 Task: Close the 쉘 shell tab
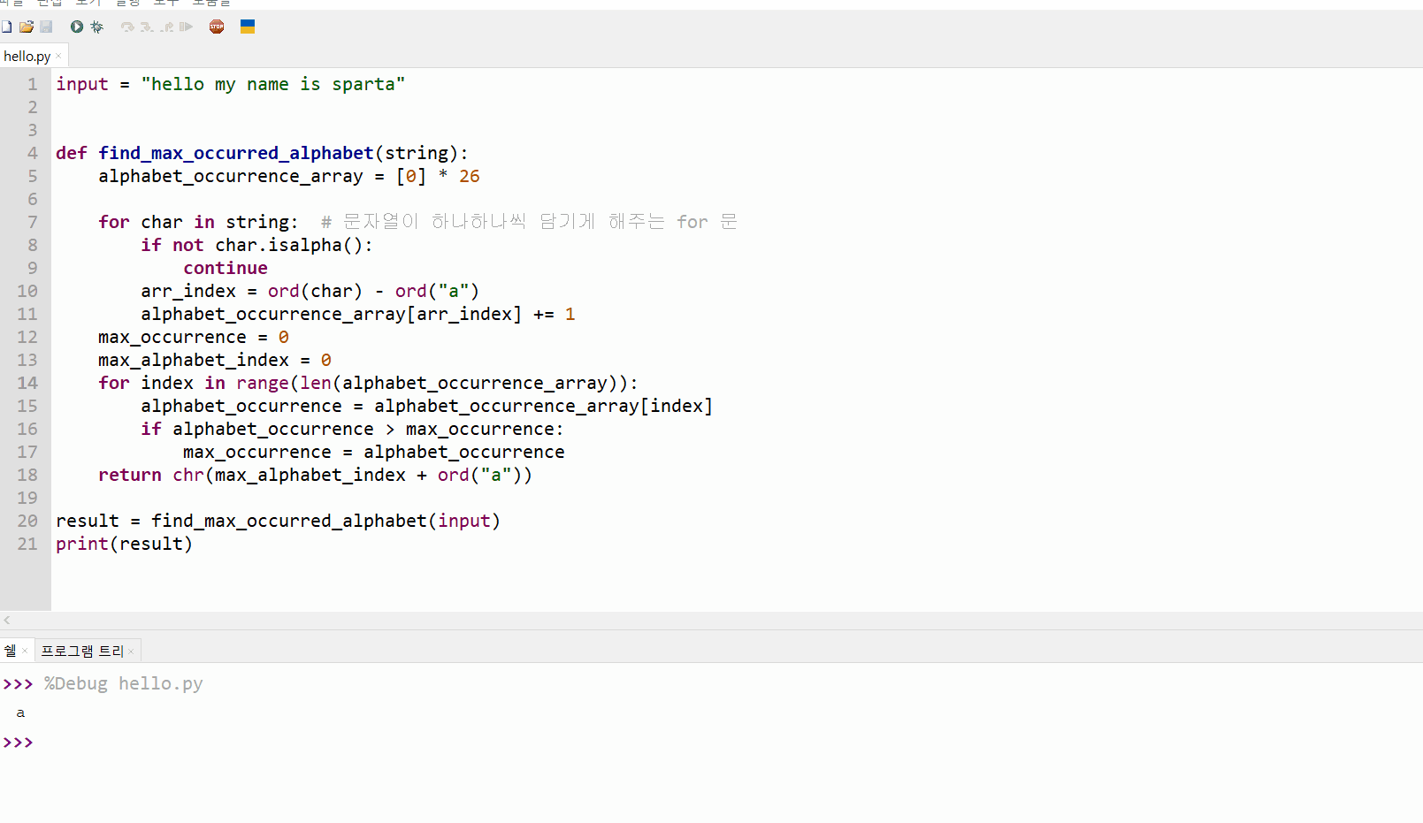pos(25,652)
